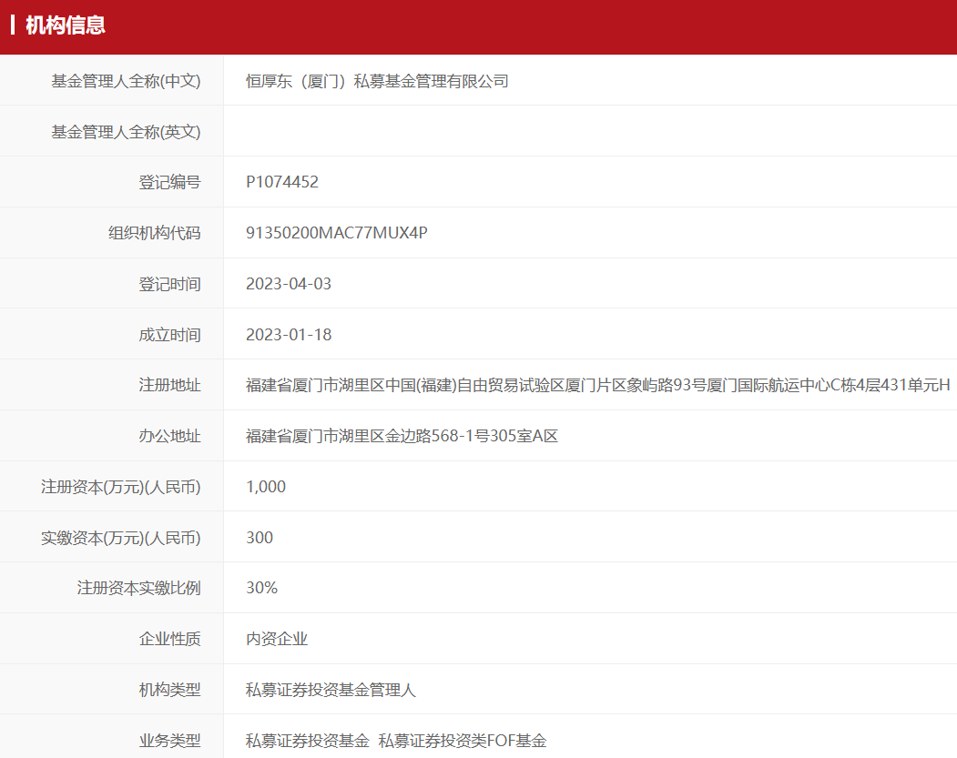The height and width of the screenshot is (758, 957).
Task: Select office address 福建省厦门市湖里区金边路568-1号305室A区
Action: click(x=402, y=436)
